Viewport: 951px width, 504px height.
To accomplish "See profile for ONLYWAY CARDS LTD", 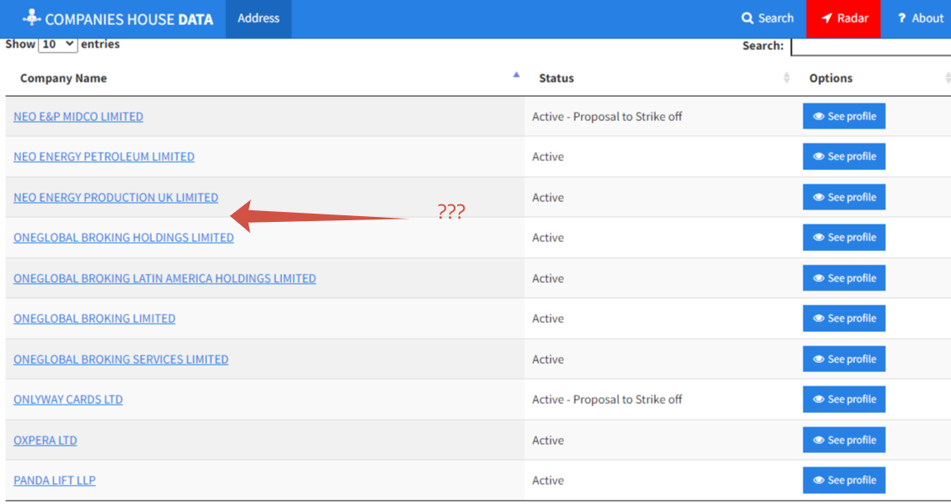I will (843, 399).
